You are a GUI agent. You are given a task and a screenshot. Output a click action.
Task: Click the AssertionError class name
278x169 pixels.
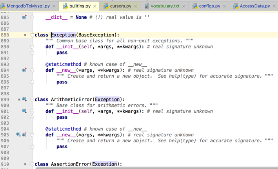(x=70, y=164)
